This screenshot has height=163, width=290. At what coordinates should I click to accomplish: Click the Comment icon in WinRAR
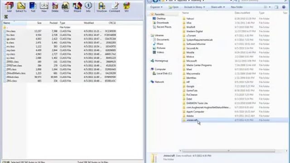click(x=115, y=7)
